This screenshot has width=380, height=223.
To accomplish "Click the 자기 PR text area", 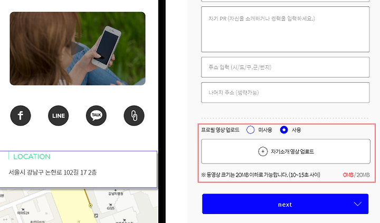I will pos(285,30).
